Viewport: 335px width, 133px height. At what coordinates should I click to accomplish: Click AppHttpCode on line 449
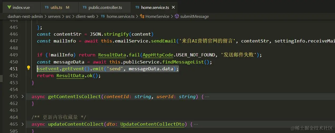158,55
